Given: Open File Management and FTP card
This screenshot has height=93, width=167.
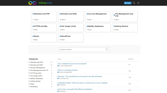Looking at the screenshot, I should coord(125,17).
